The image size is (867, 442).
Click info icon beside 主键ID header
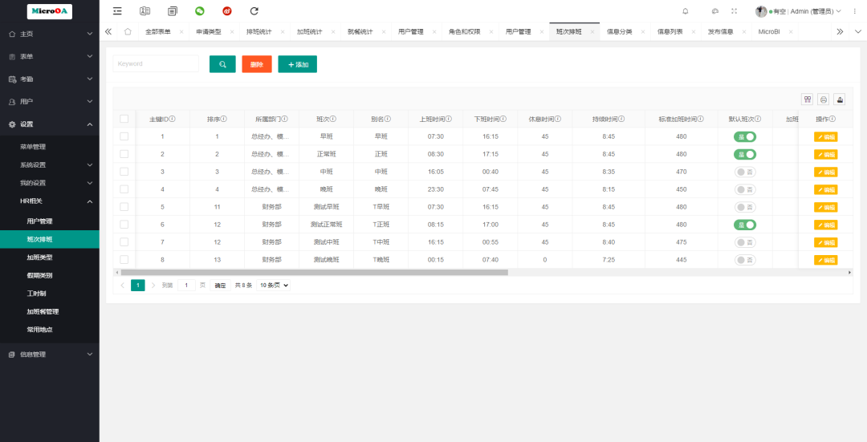pos(173,119)
